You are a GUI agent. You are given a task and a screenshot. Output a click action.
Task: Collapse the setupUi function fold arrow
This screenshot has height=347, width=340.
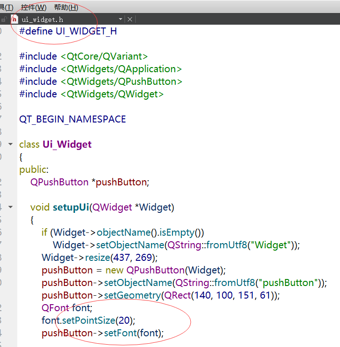[10, 207]
